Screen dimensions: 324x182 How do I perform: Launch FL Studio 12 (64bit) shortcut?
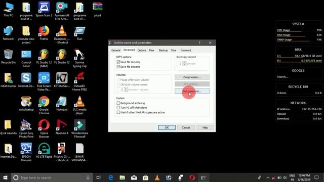click(x=44, y=59)
